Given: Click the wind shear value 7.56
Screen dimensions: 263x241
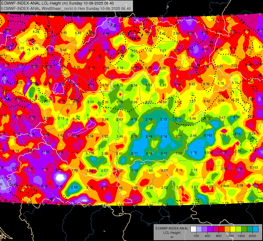Looking at the screenshot, I should pos(134,51).
